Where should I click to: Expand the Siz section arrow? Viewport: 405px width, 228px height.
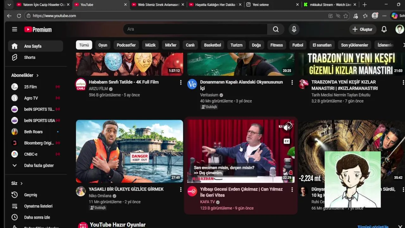[22, 183]
